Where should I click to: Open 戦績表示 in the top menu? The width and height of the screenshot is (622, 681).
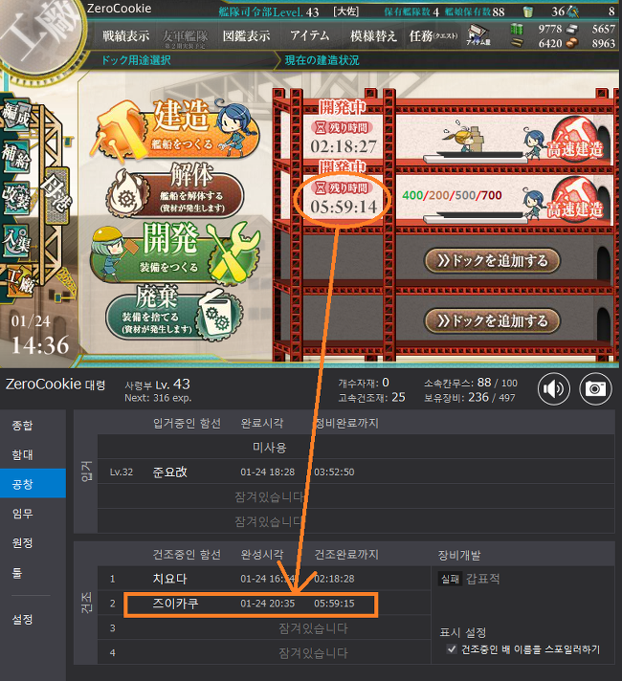[125, 36]
